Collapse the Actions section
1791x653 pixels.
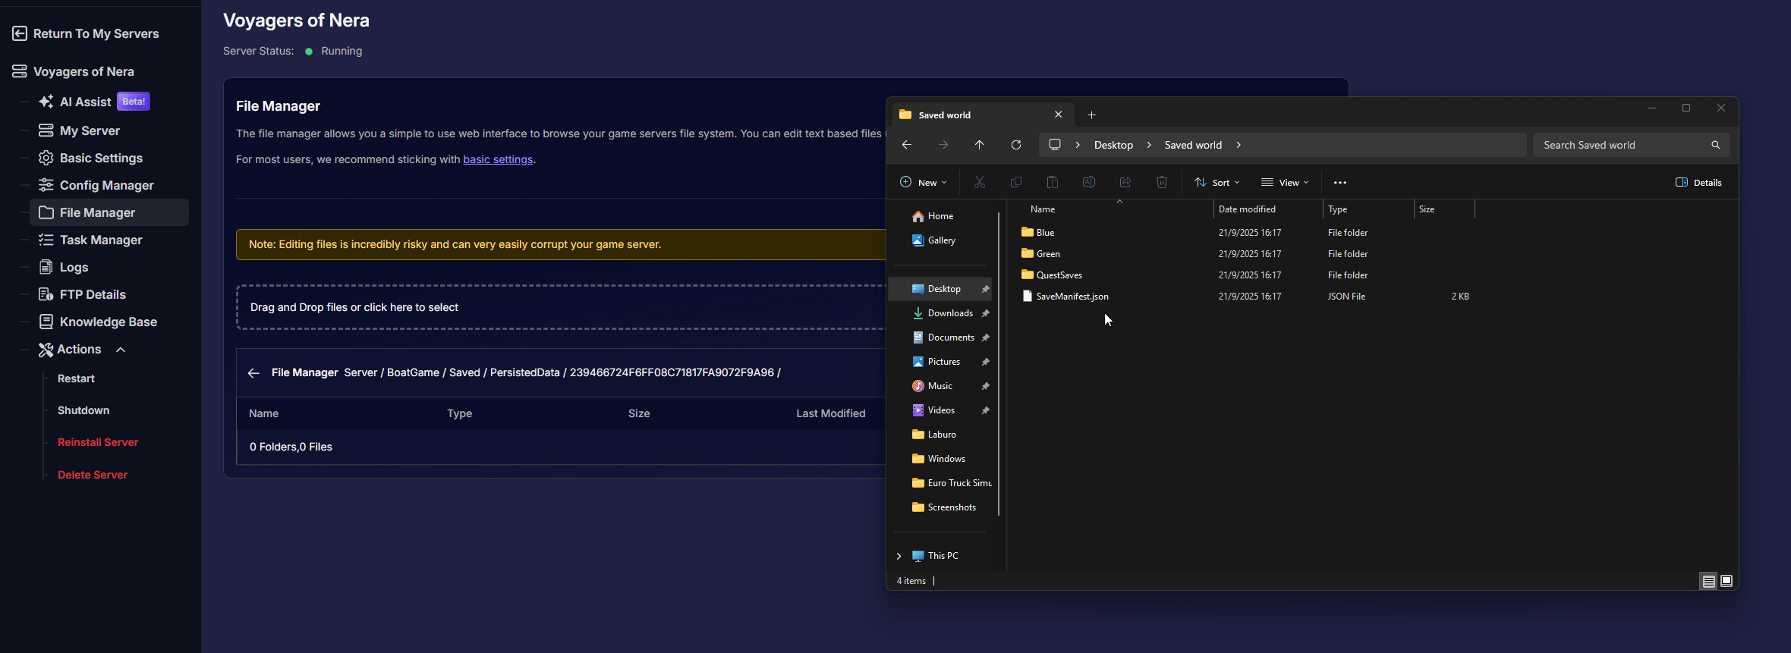[x=121, y=350]
